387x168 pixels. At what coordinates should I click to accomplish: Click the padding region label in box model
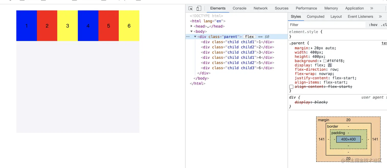338,133
